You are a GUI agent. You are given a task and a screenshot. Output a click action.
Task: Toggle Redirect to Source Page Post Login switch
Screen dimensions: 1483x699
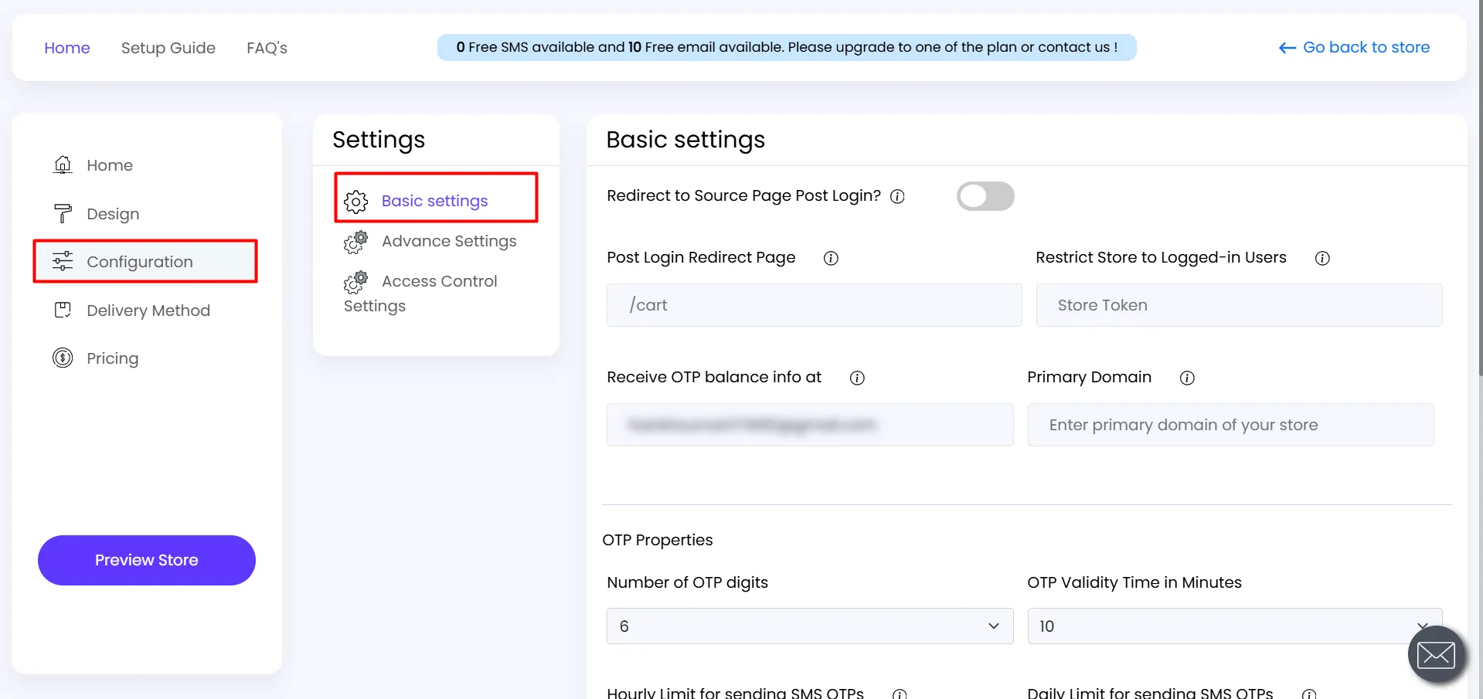click(x=985, y=196)
